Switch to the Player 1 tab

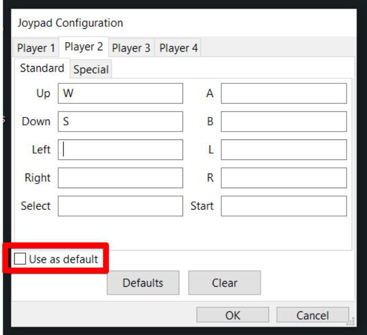36,48
